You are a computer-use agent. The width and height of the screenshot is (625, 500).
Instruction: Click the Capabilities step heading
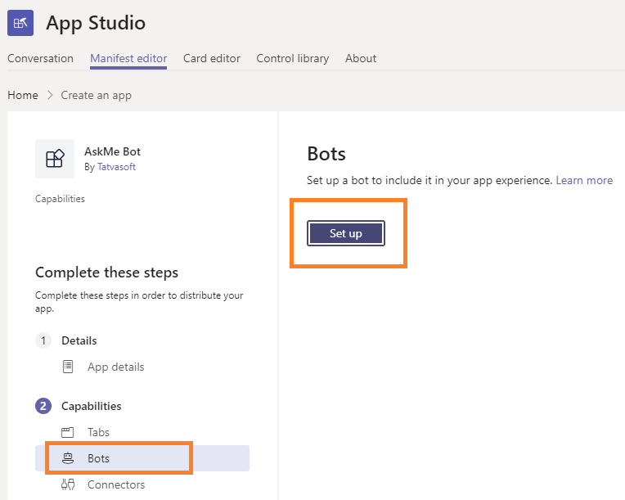click(92, 406)
